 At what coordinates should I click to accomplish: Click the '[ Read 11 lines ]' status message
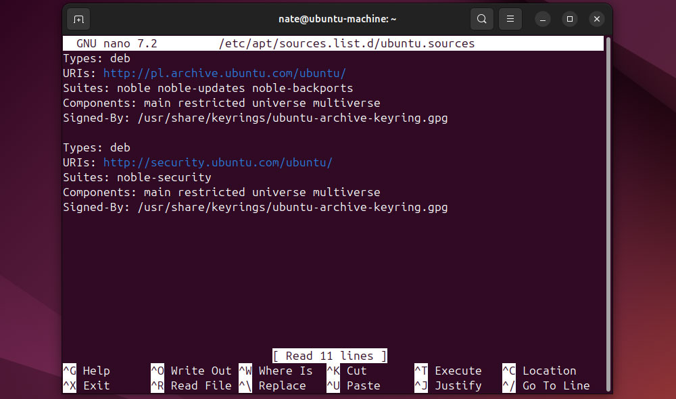(330, 356)
